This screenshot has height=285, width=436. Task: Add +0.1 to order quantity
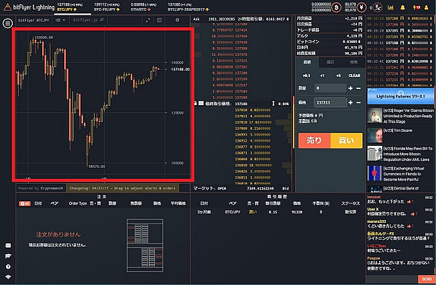point(306,76)
